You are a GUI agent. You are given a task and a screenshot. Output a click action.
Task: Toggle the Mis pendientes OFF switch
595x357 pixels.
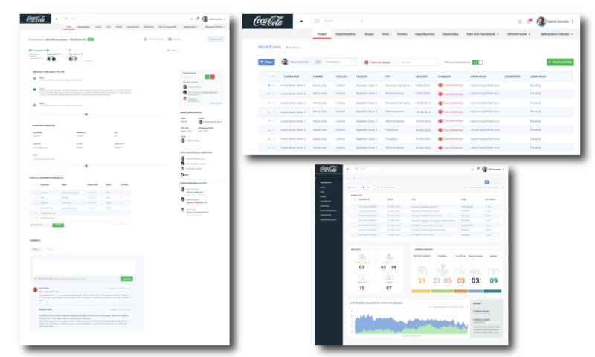317,62
